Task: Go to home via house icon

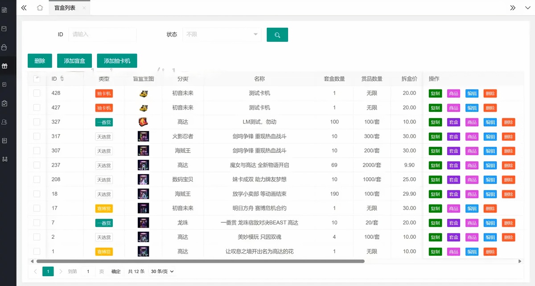Action: [x=40, y=8]
